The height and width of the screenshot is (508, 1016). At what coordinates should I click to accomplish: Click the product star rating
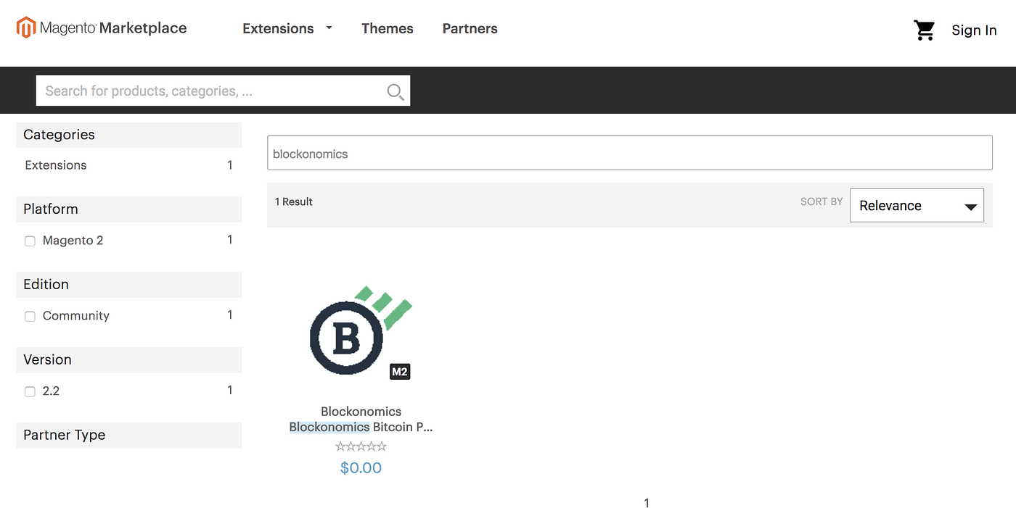361,446
